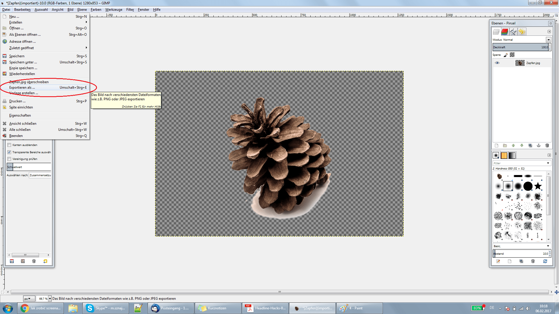Image resolution: width=559 pixels, height=314 pixels.
Task: Check the Vereinigung prüfen option
Action: click(x=9, y=159)
